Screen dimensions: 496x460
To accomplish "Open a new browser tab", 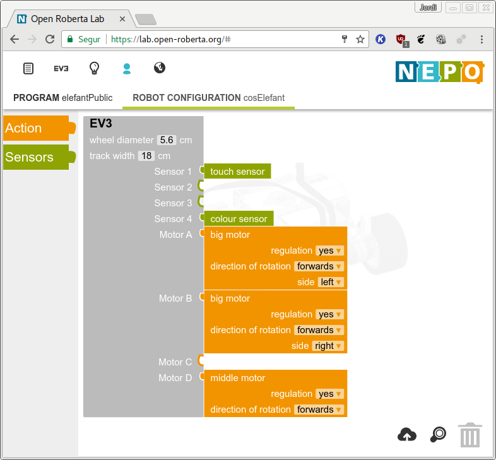I will click(x=146, y=19).
